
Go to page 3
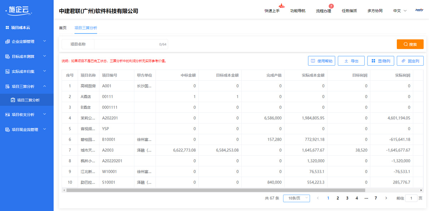coord(347,198)
